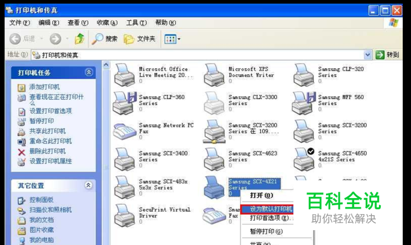Click 设置打印机属性 task link
This screenshot has width=411, height=245.
pyautogui.click(x=50, y=161)
